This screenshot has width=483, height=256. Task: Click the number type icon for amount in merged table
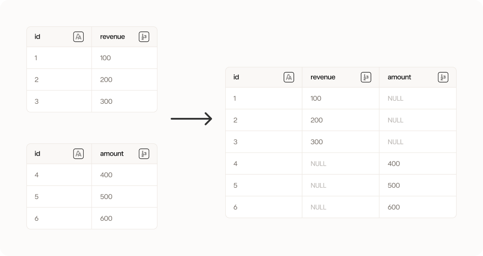[x=443, y=77]
